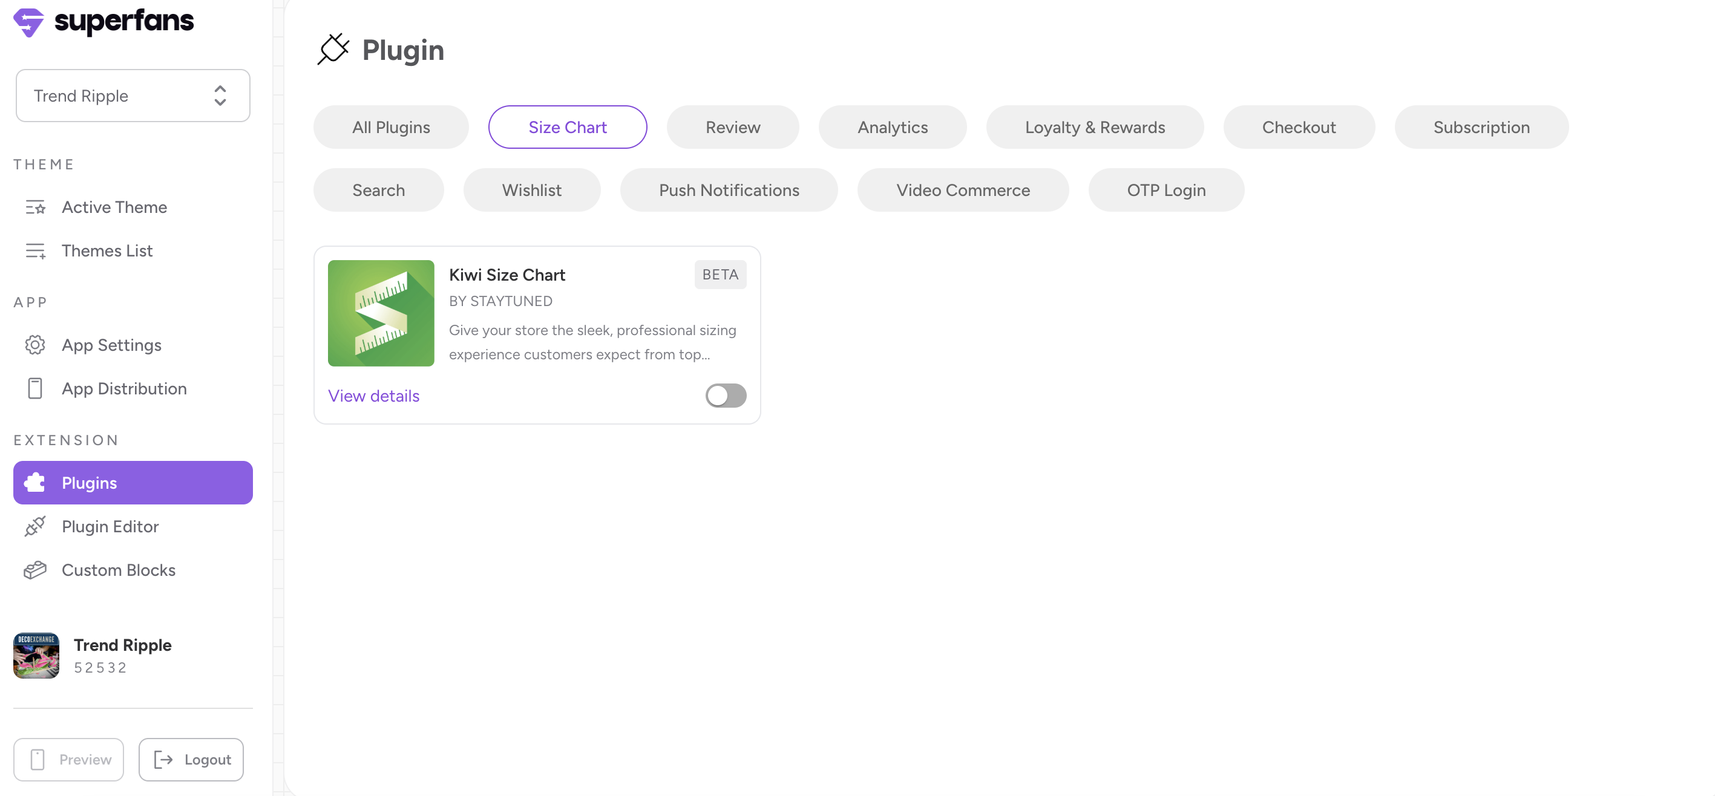Switch to the All Plugins tab

click(x=391, y=127)
